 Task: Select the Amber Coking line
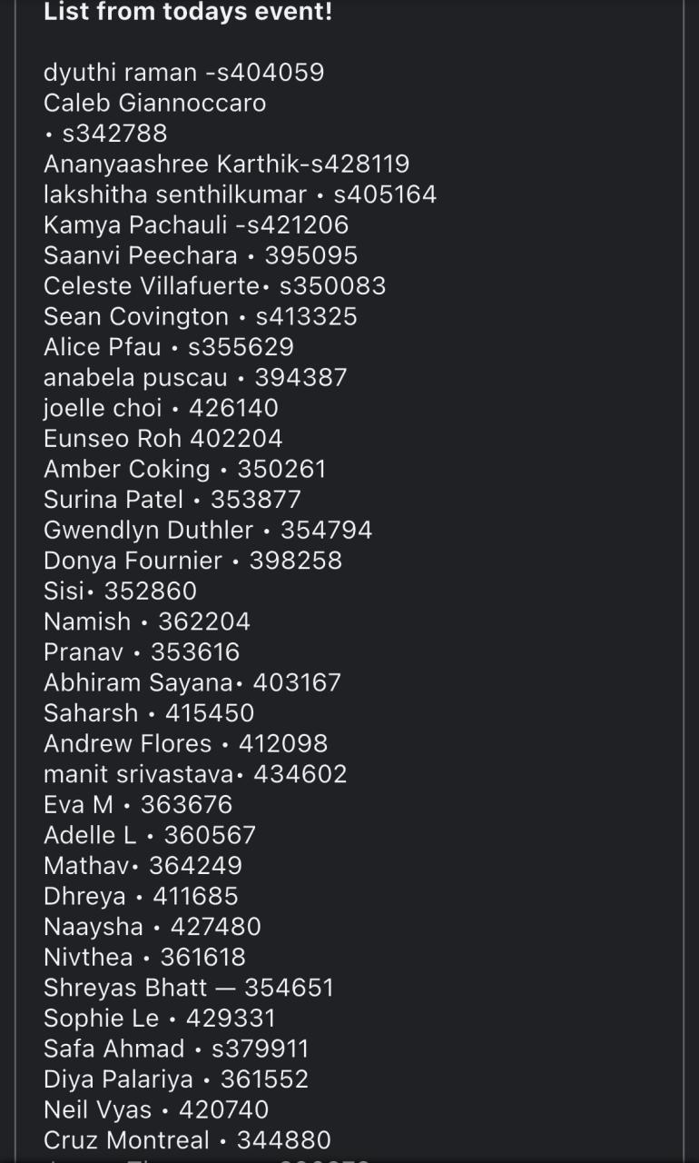coord(184,469)
